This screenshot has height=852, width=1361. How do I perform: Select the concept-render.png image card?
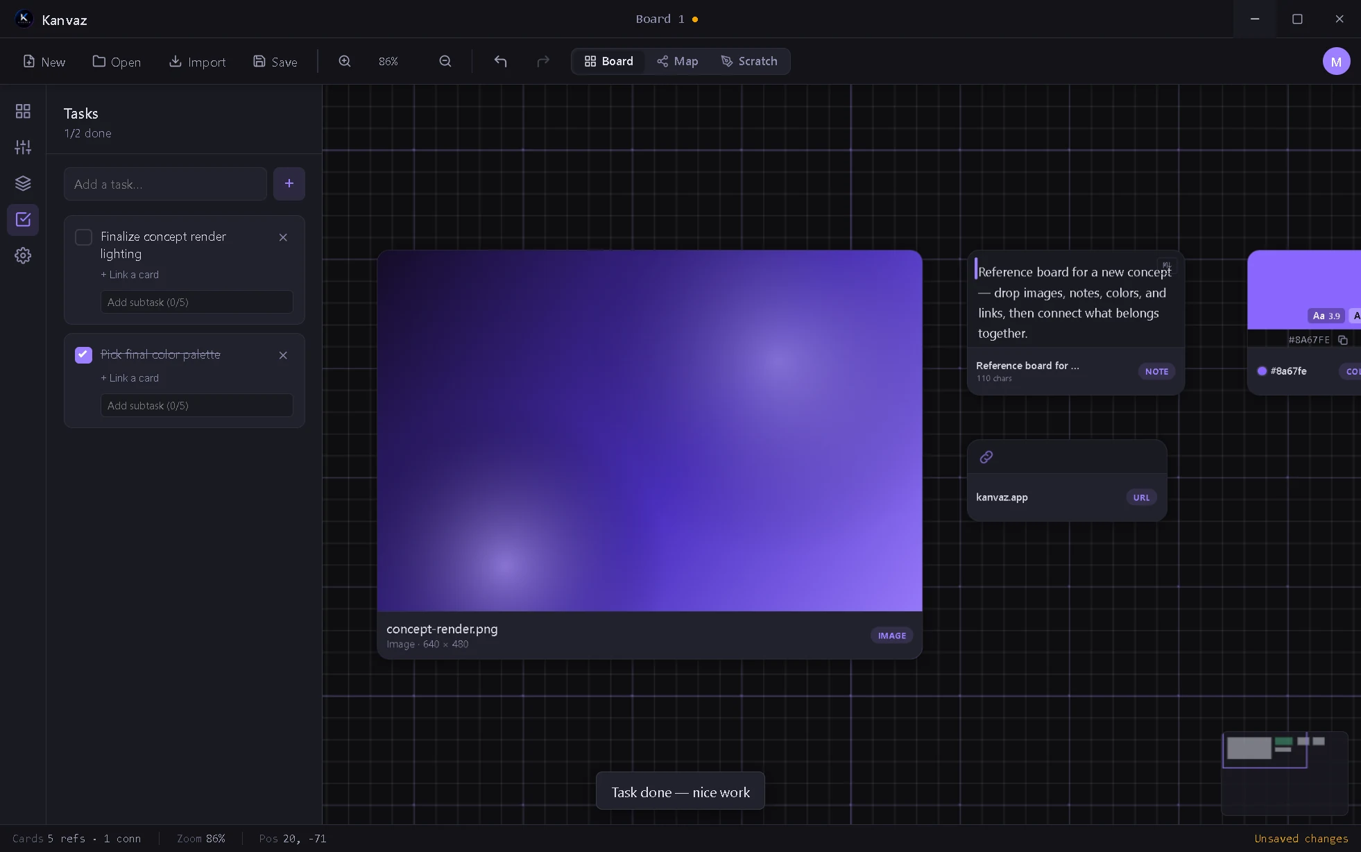pos(649,454)
